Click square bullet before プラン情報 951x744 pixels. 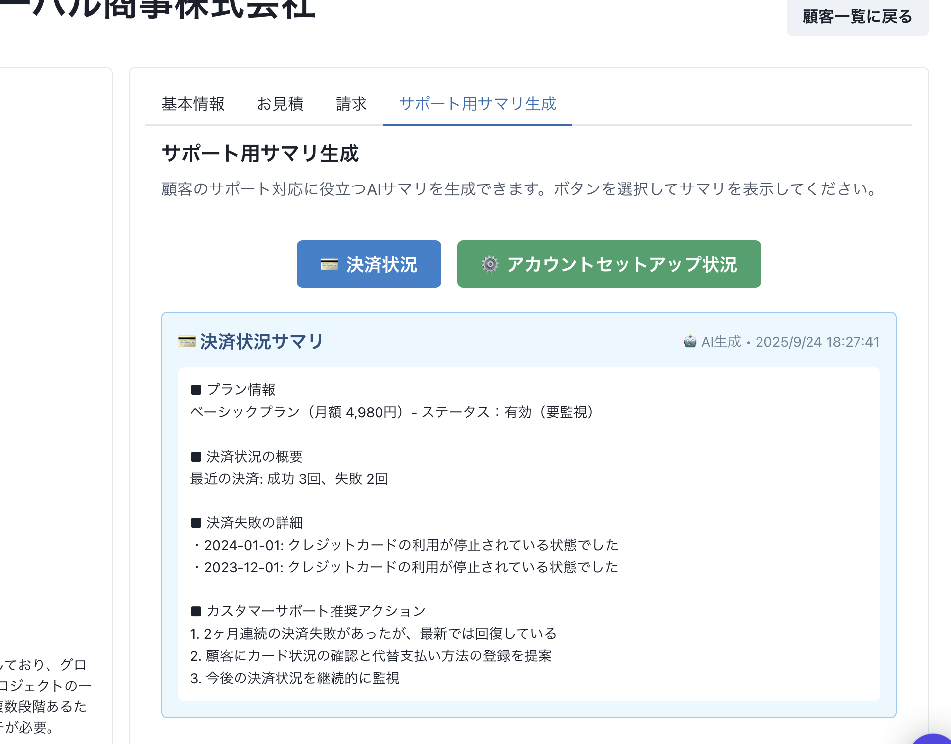(196, 390)
